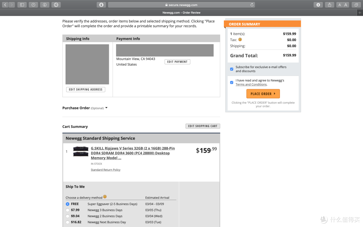Show downloads with the download arrow icon
Viewport: 363px width, 227px height.
click(x=318, y=5)
